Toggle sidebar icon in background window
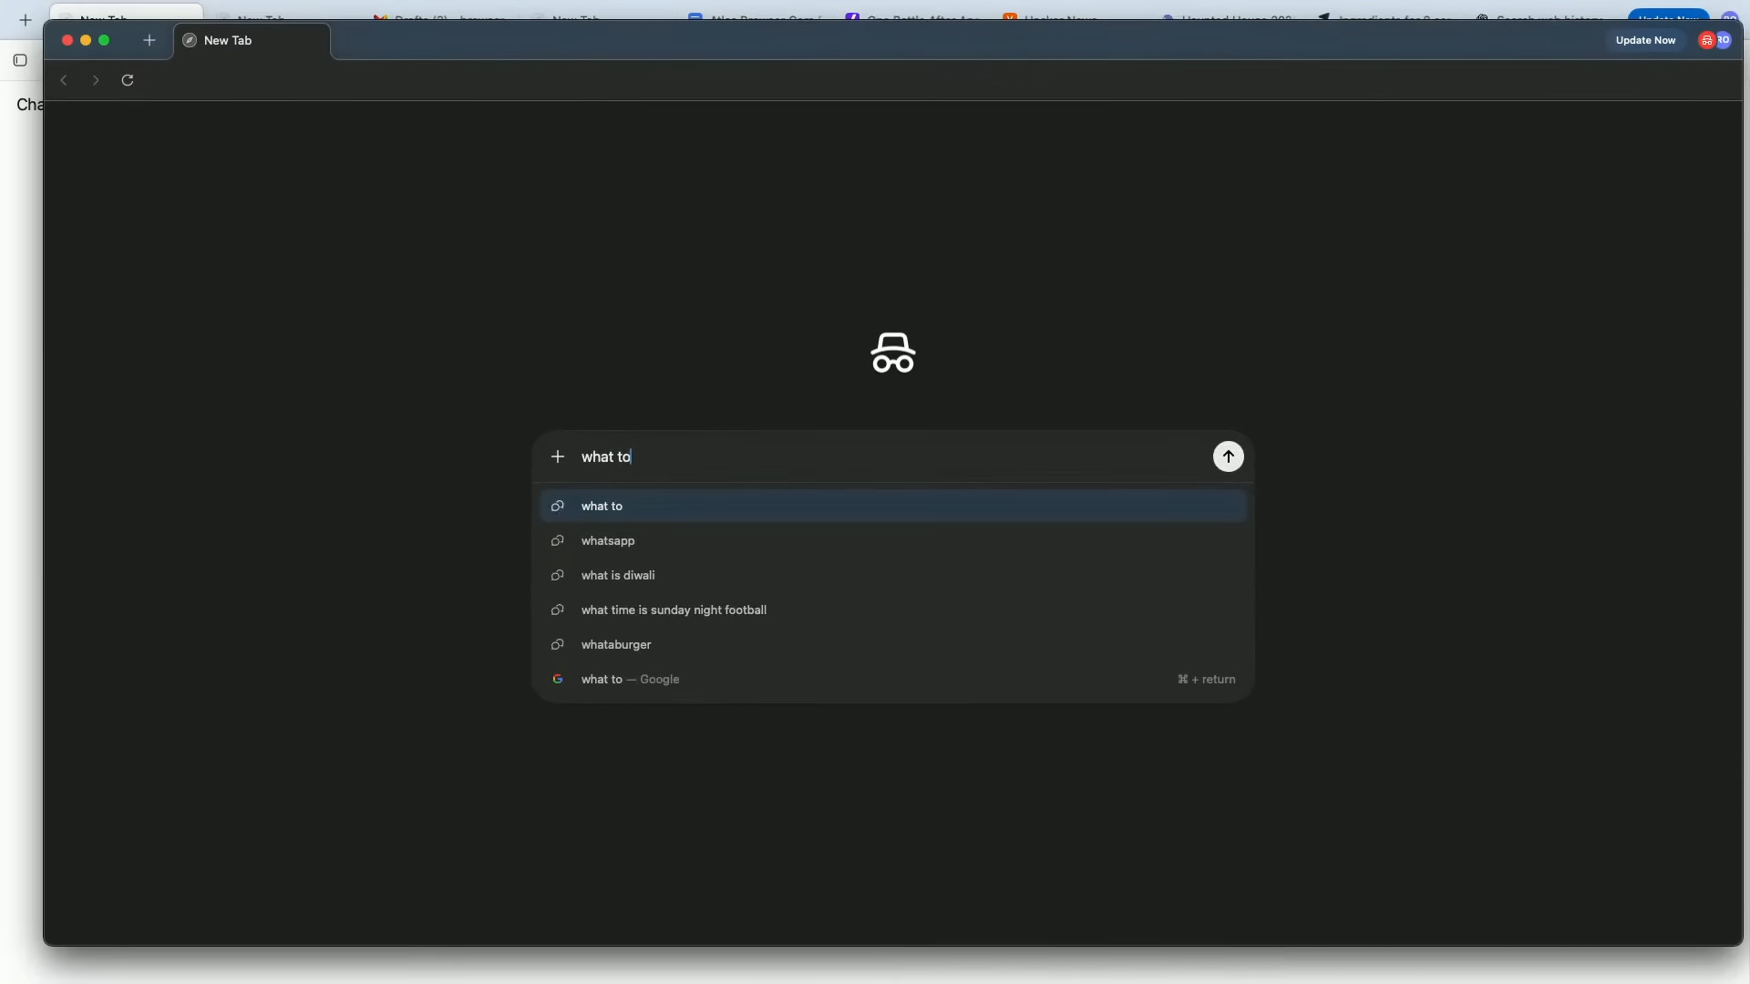 tap(20, 60)
